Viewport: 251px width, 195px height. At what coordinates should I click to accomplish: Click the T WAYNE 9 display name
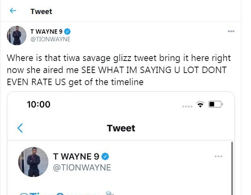pos(46,31)
